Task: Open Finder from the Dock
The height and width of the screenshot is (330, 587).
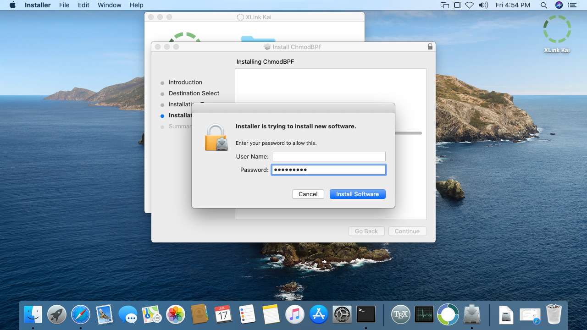Action: (x=33, y=314)
